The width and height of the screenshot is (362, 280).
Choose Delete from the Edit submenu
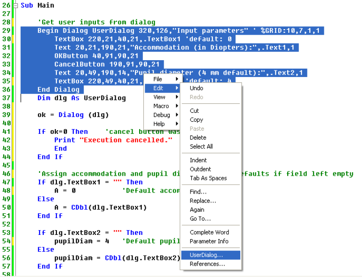tap(198, 138)
